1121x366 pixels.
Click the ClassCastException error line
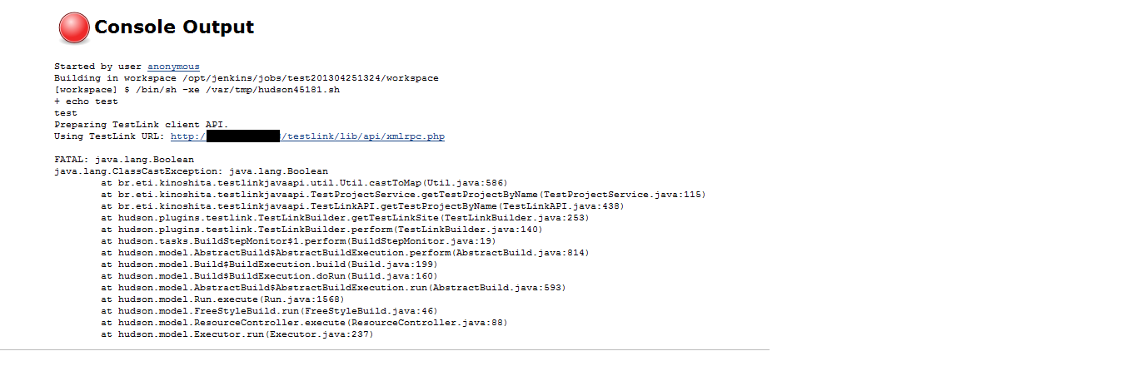click(x=191, y=171)
